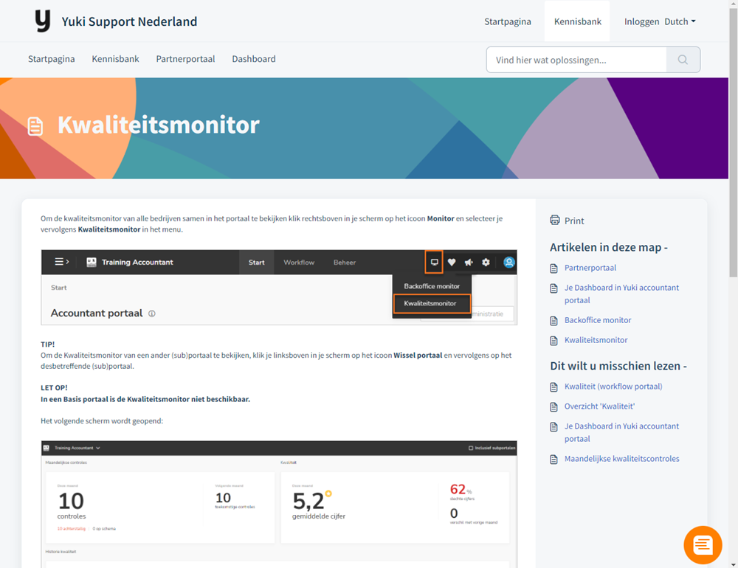Click document icon next to Maandelijkse kwaliteitscontroles
This screenshot has width=738, height=568.
[x=554, y=460]
